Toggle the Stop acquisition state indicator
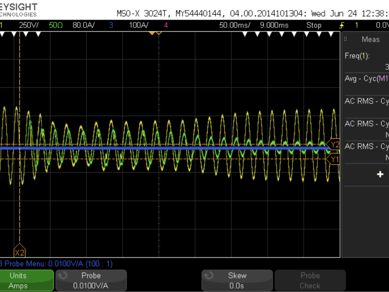Viewport: 389px width, 292px height. pos(314,25)
